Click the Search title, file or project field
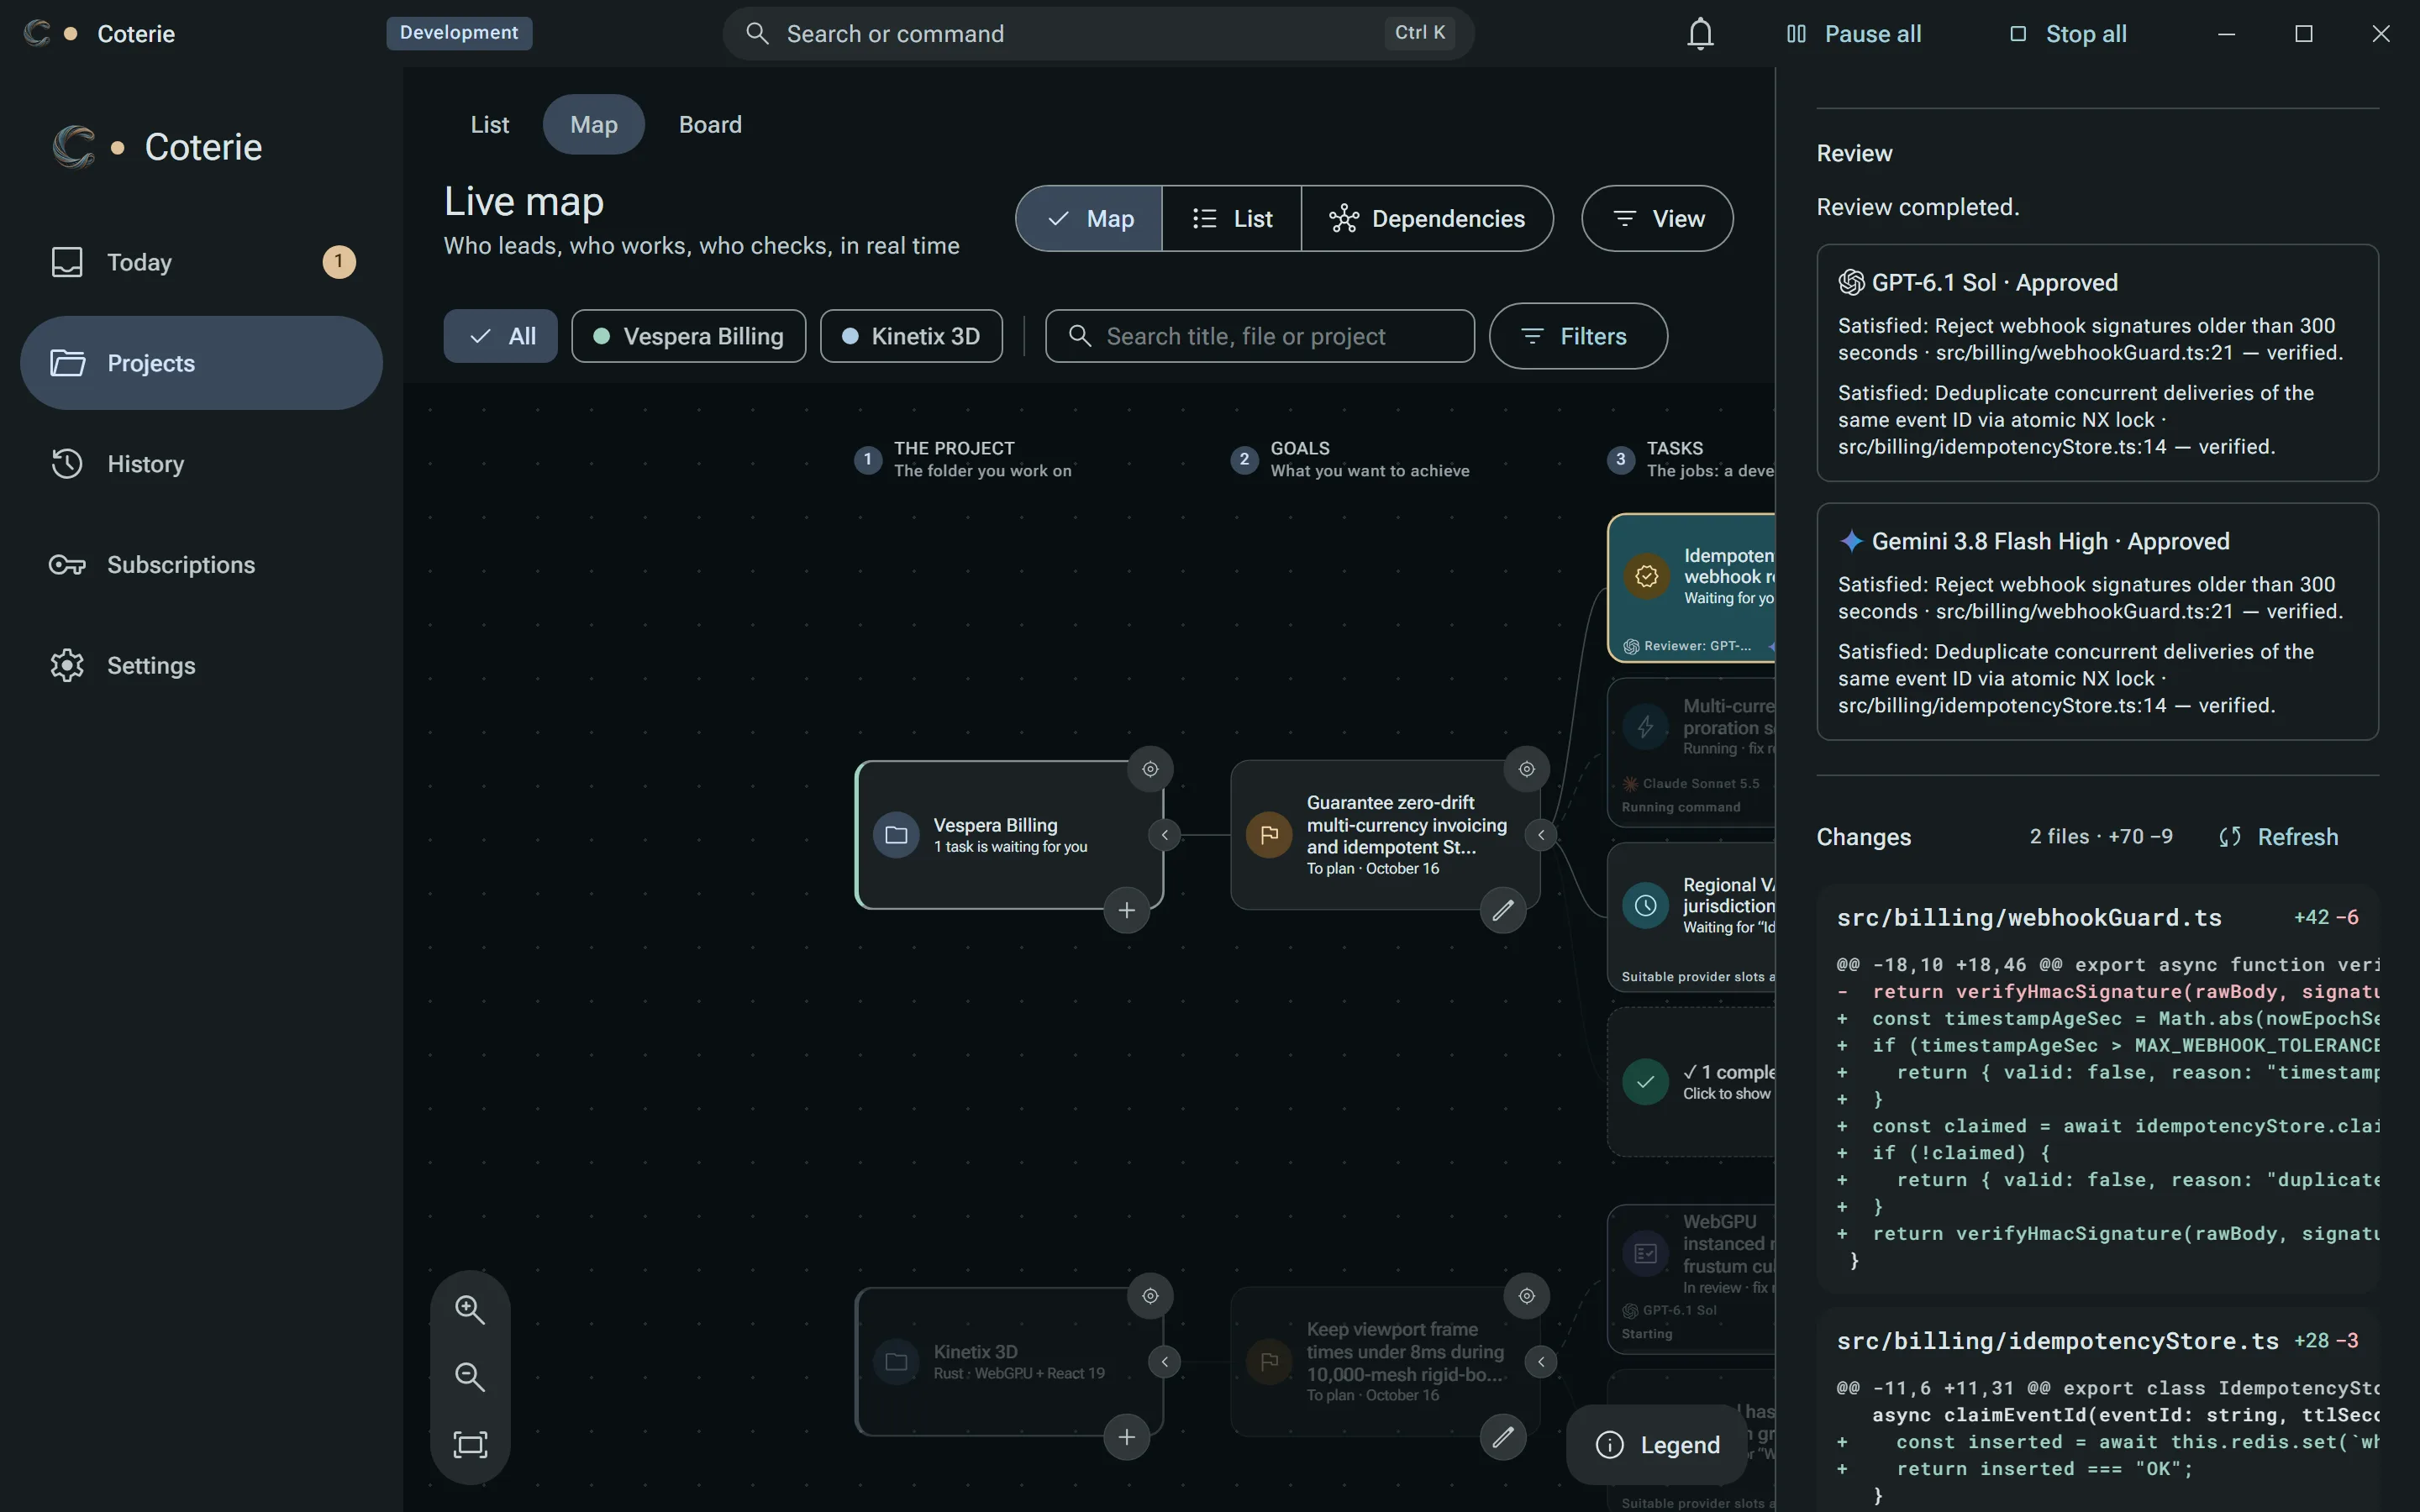Image resolution: width=2420 pixels, height=1512 pixels. [1260, 336]
